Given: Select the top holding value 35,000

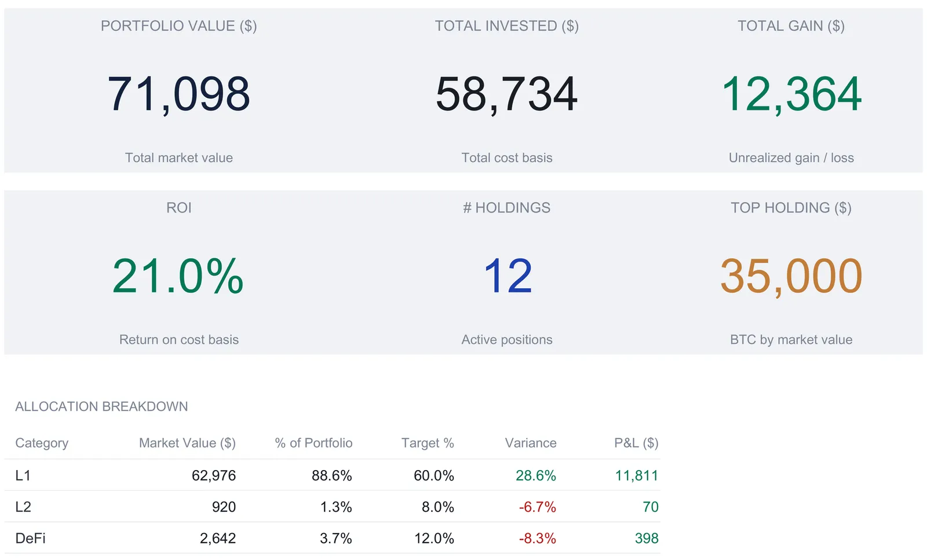Looking at the screenshot, I should click(x=791, y=276).
